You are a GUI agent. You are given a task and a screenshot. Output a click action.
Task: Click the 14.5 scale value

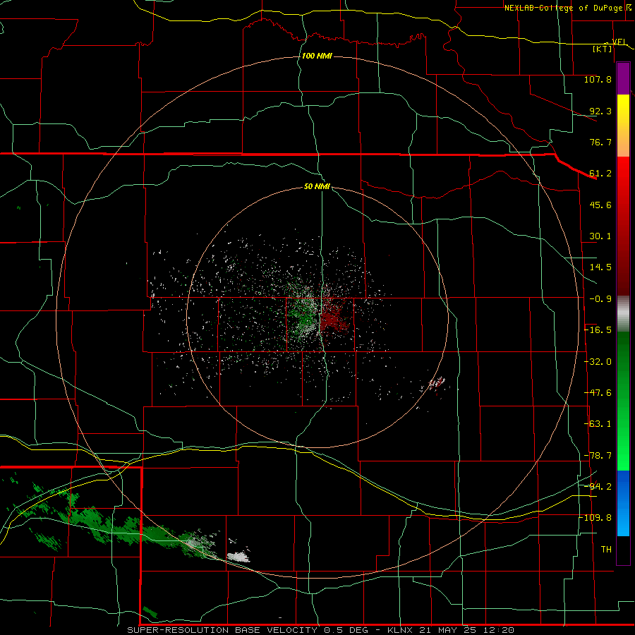[x=600, y=267]
